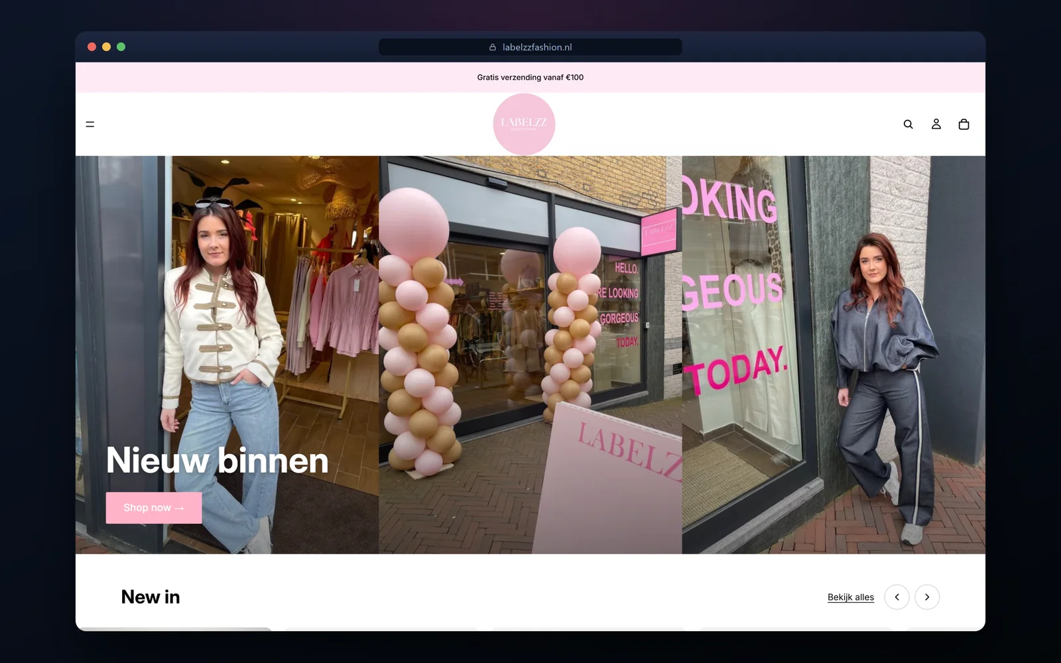
Task: Open the hamburger navigation menu
Action: click(x=90, y=124)
